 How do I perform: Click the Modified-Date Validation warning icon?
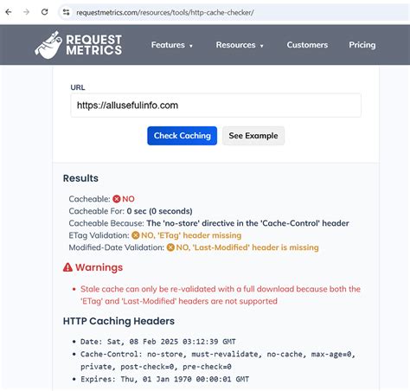(170, 247)
